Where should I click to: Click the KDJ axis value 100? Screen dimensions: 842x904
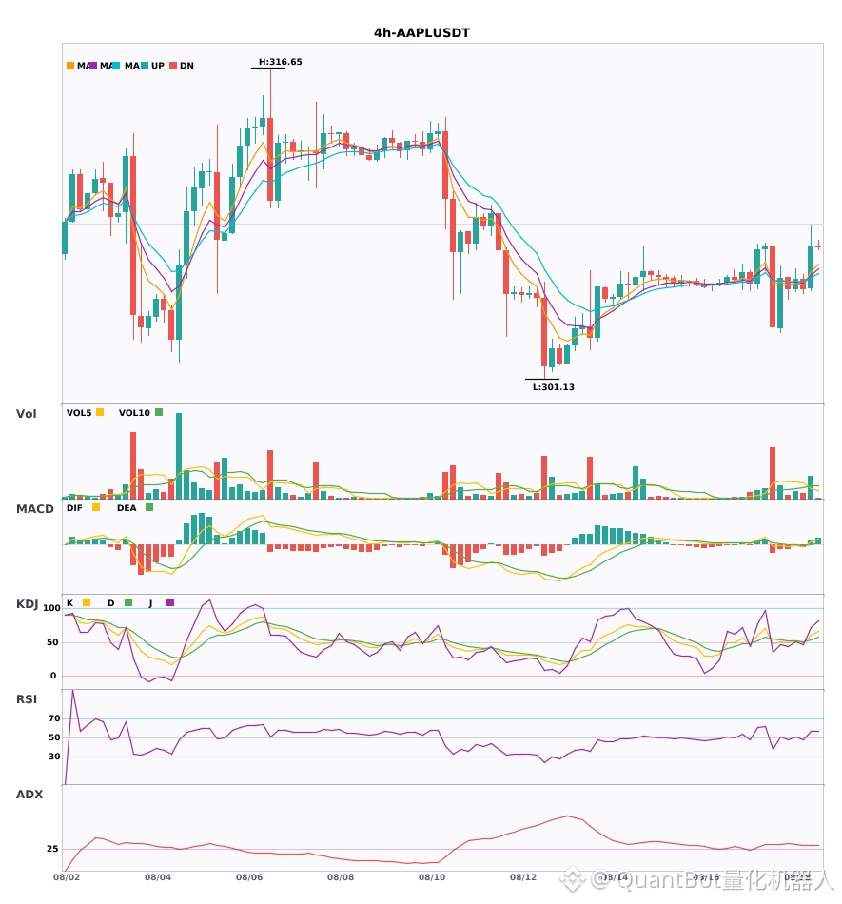[x=52, y=608]
